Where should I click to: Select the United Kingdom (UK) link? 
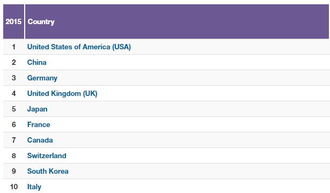point(62,93)
